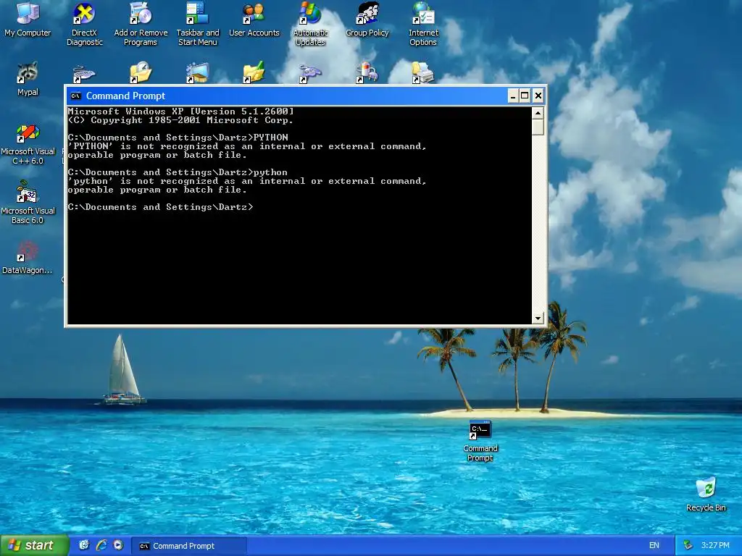The height and width of the screenshot is (556, 742).
Task: Minimize the Command Prompt window
Action: pos(512,96)
